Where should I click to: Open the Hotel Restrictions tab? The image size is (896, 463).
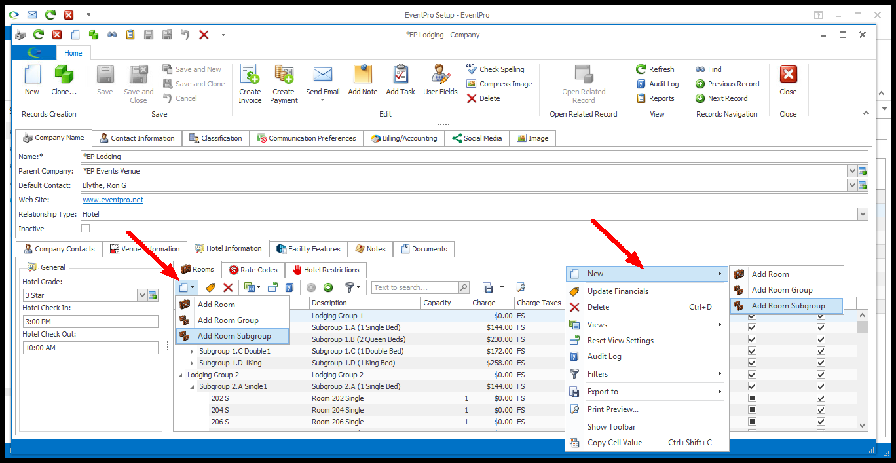pyautogui.click(x=326, y=270)
